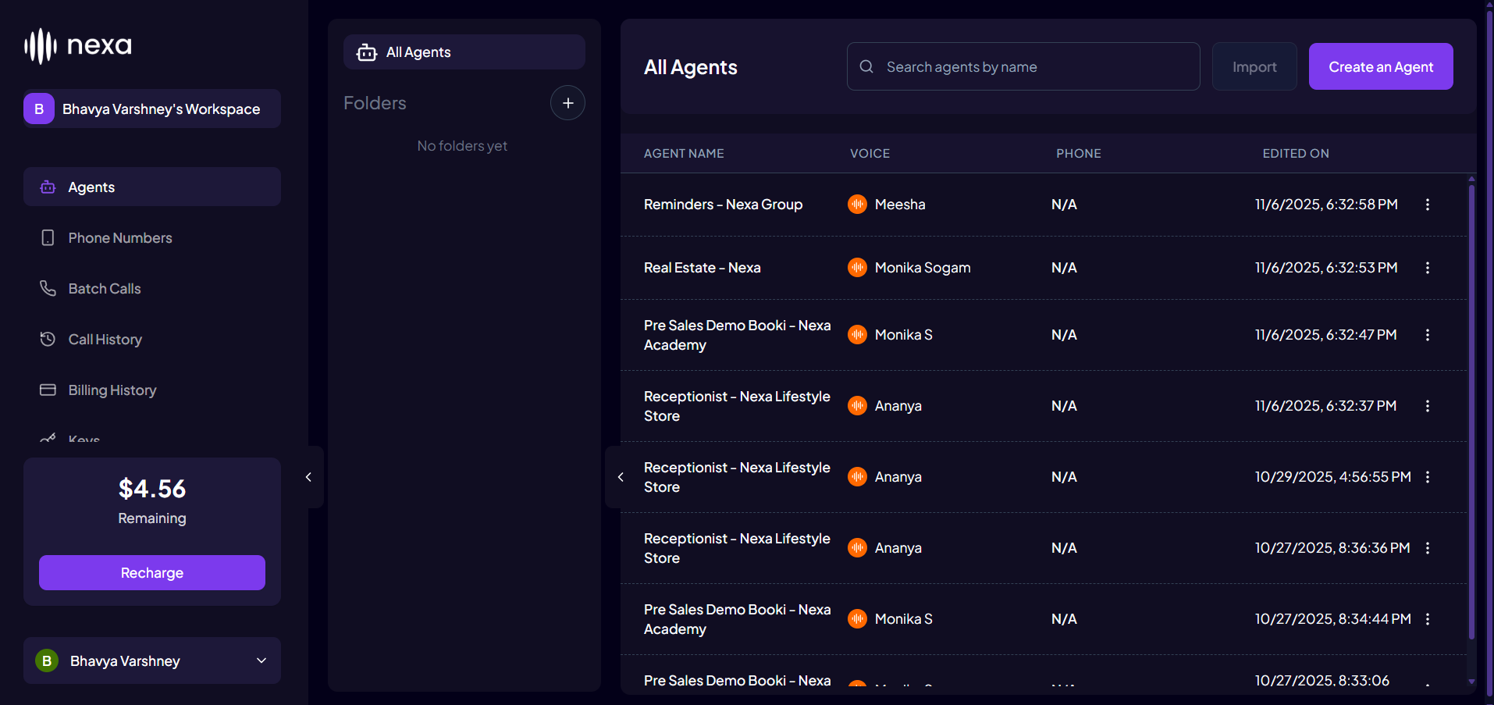The height and width of the screenshot is (705, 1494).
Task: Open options for agent edited 6:32:47 PM
Action: [x=1428, y=335]
